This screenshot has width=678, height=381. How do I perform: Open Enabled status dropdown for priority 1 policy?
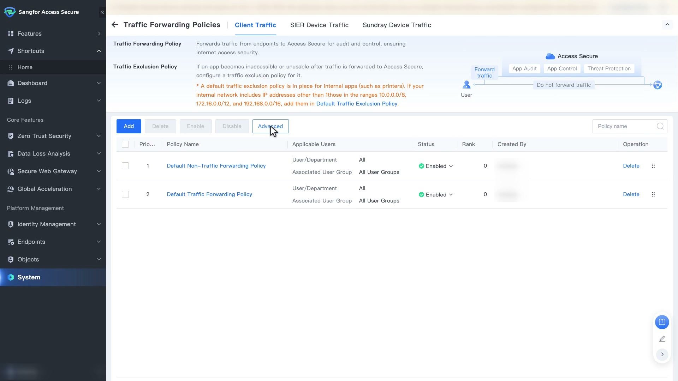(436, 166)
